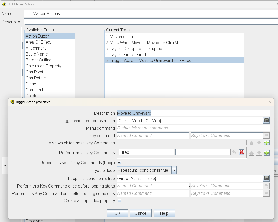Viewport: 278px width, 222px height.
Task: Cancel the Trigger Action properties dialog
Action: pos(141,213)
